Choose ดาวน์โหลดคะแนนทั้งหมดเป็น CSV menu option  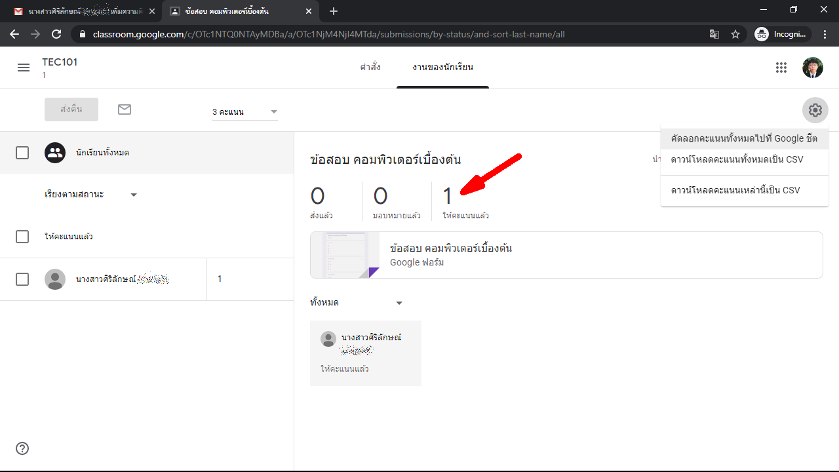point(737,159)
